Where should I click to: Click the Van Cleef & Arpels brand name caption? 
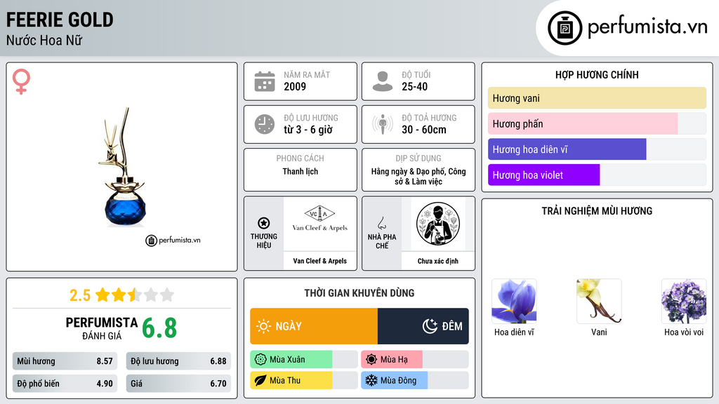coord(319,261)
